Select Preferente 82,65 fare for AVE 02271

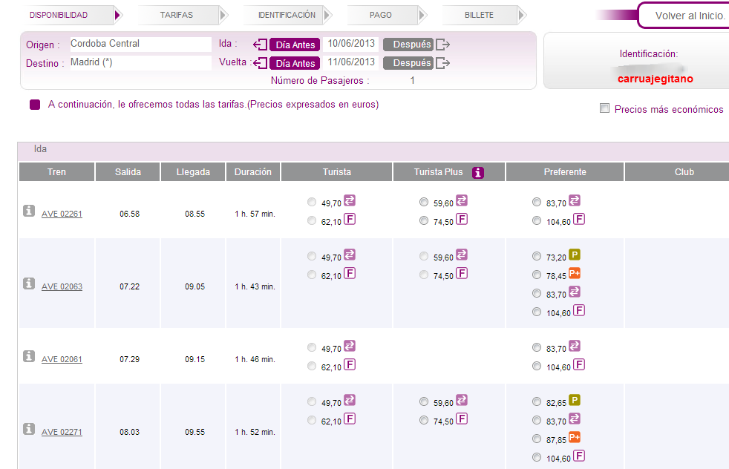(537, 401)
